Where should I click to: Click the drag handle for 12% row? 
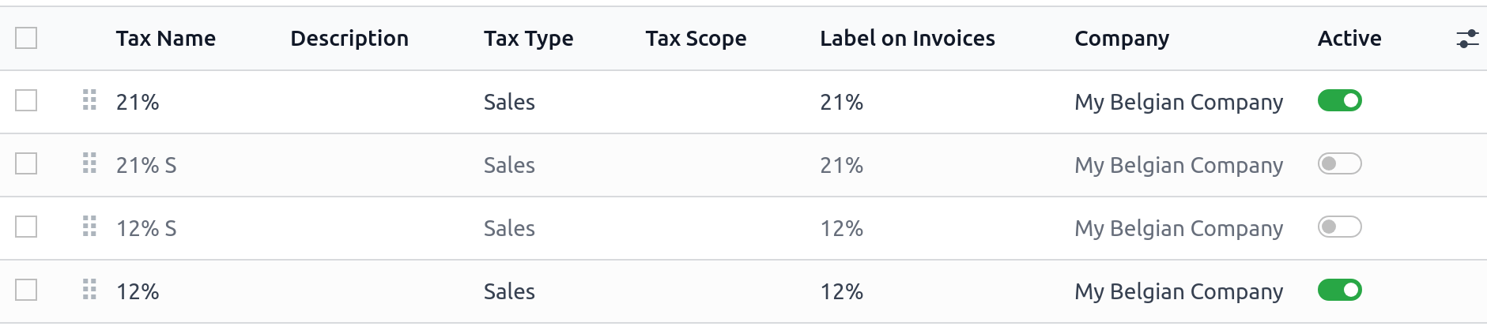(x=89, y=290)
